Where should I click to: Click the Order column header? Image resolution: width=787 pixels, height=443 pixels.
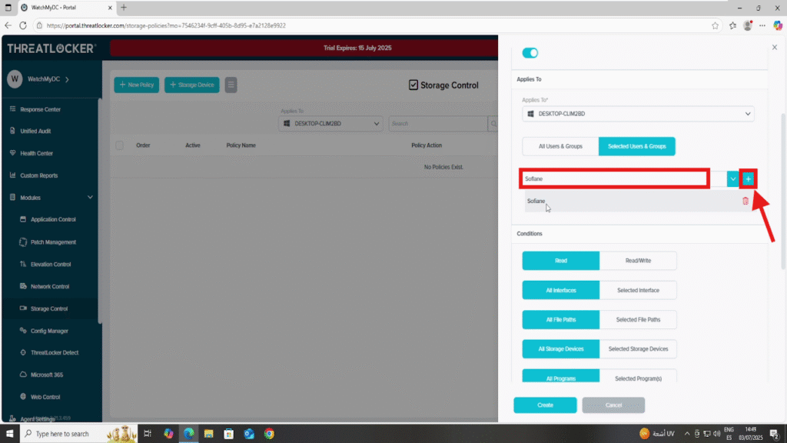pyautogui.click(x=143, y=145)
